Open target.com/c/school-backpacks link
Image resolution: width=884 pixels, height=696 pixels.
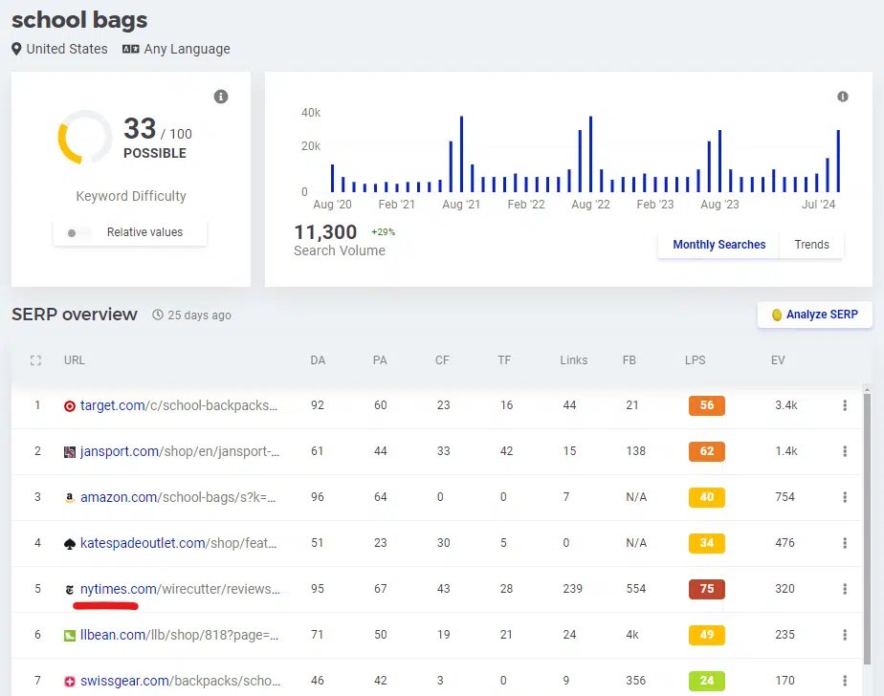[x=179, y=405]
